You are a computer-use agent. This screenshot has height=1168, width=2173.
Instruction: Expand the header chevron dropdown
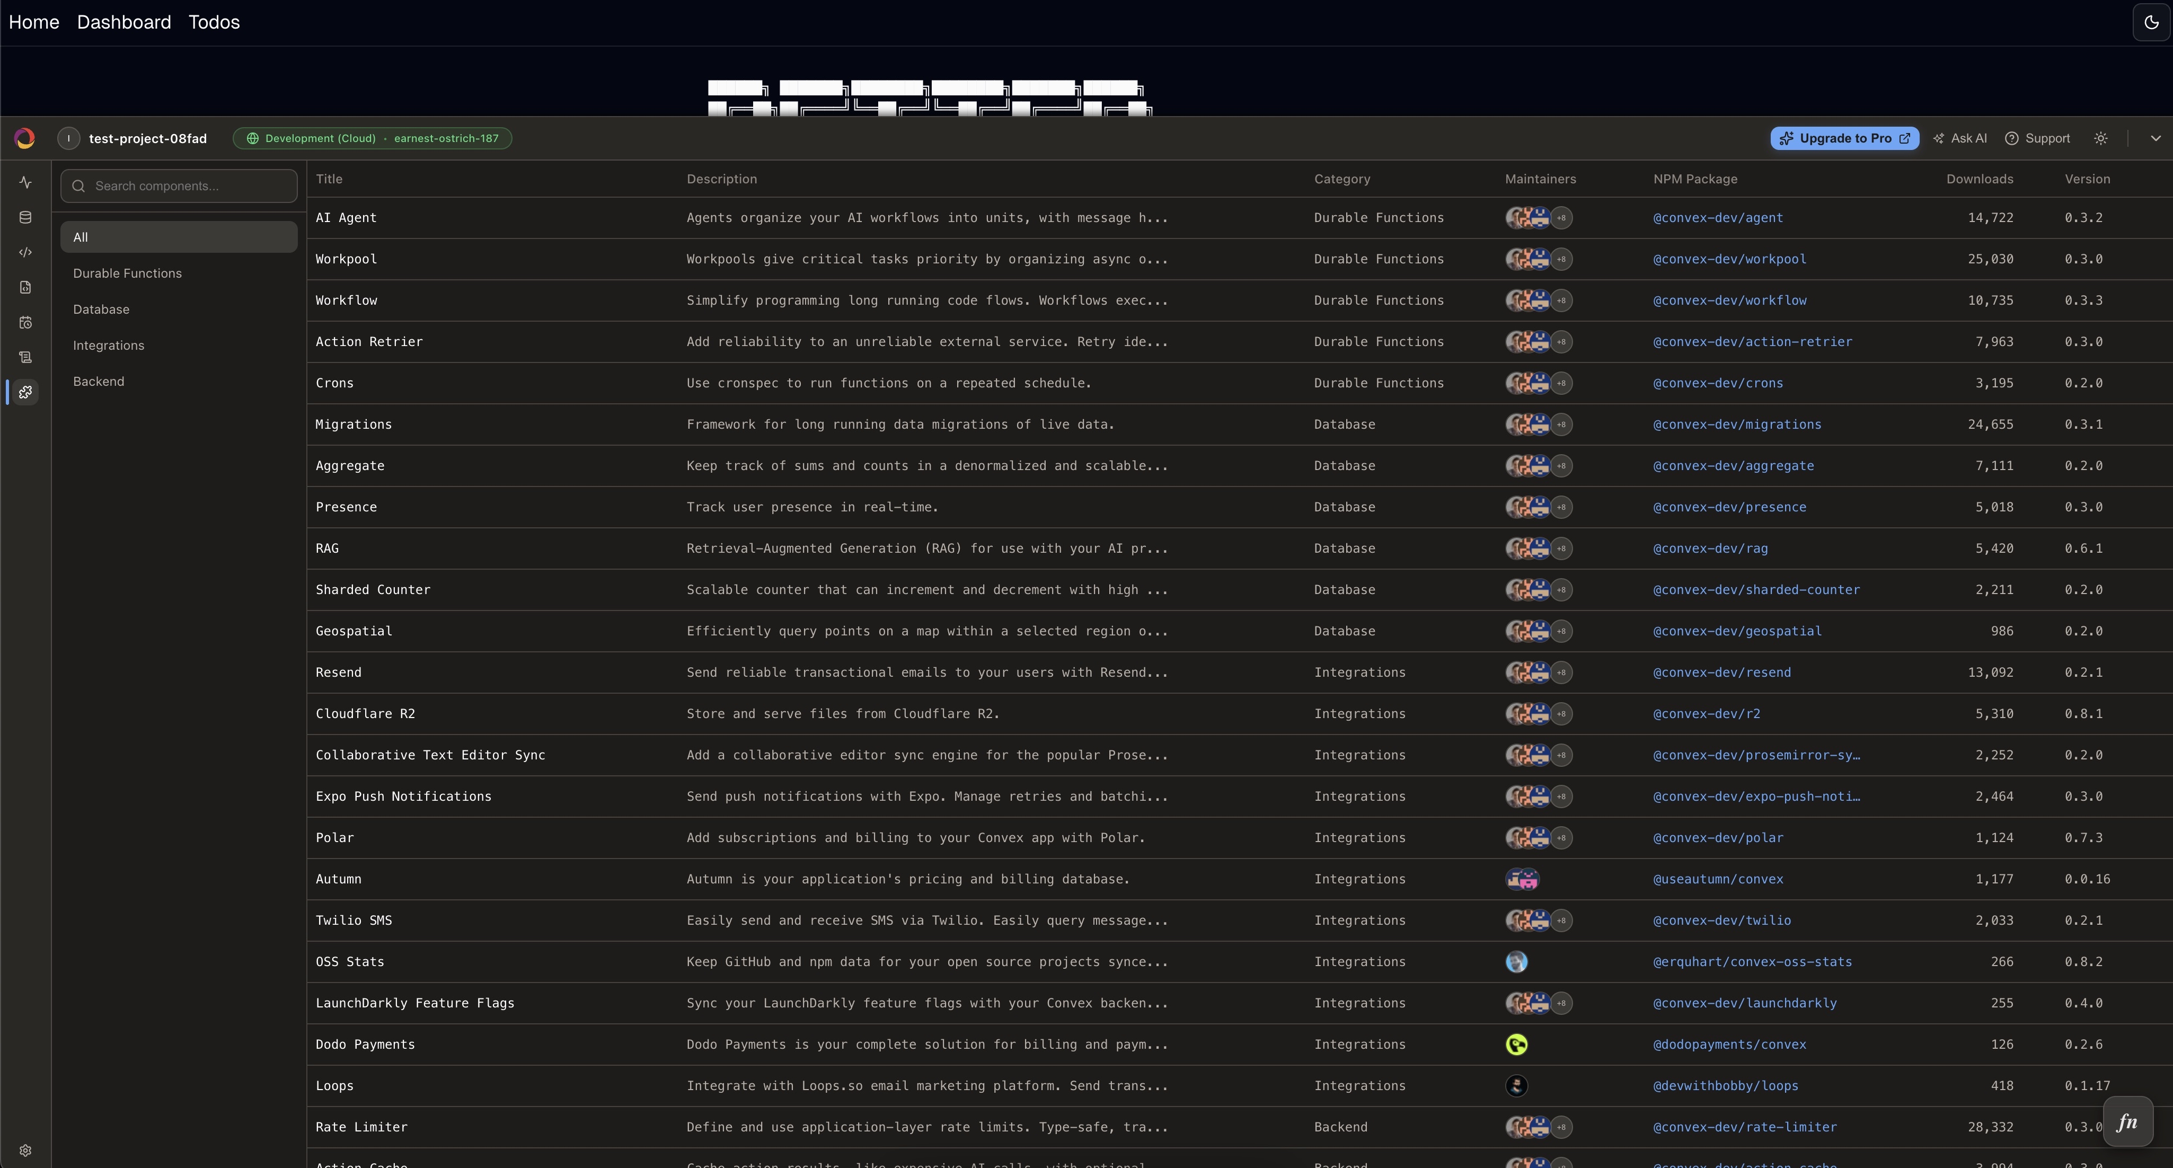[x=2156, y=138]
